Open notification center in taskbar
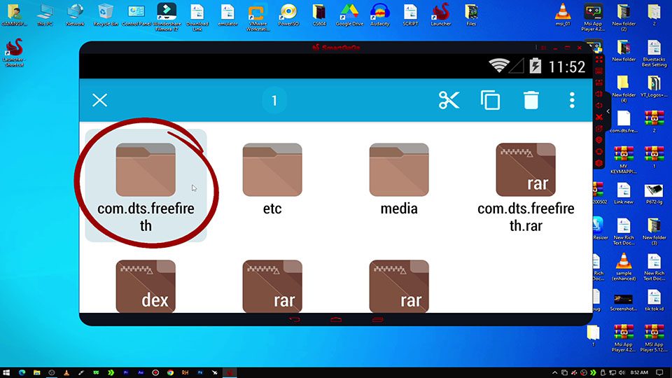The height and width of the screenshot is (378, 672). [x=659, y=373]
